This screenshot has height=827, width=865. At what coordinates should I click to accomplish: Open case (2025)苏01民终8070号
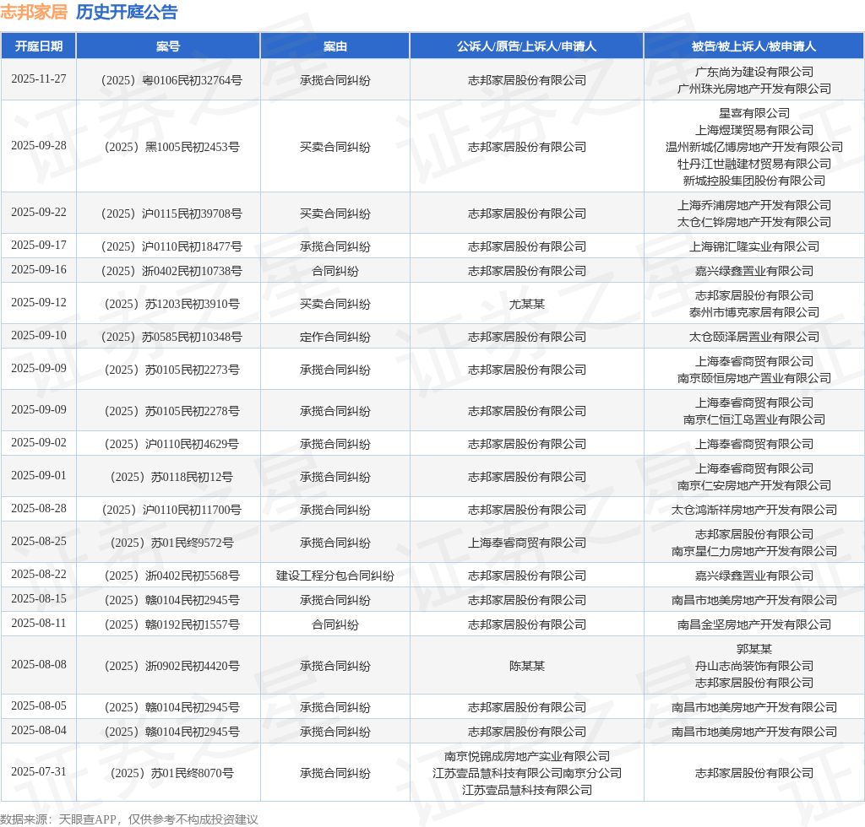coord(171,774)
